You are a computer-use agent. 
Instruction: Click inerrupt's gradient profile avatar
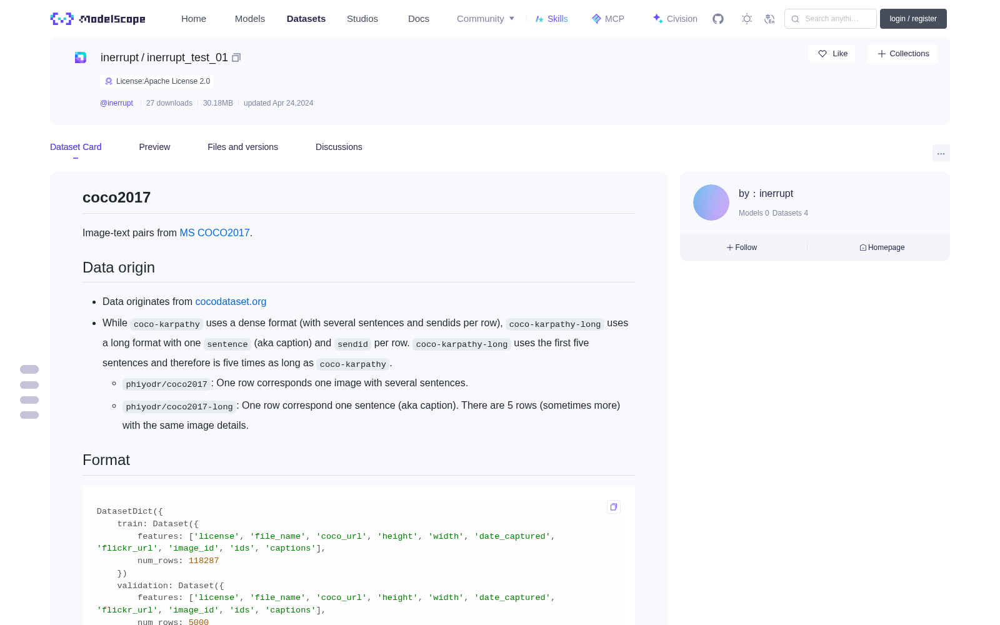(711, 202)
